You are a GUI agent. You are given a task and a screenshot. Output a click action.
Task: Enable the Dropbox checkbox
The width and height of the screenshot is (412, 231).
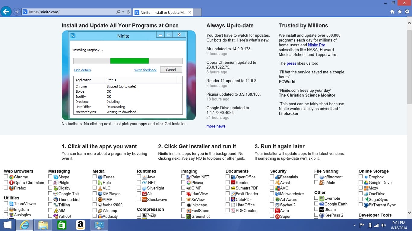361,177
